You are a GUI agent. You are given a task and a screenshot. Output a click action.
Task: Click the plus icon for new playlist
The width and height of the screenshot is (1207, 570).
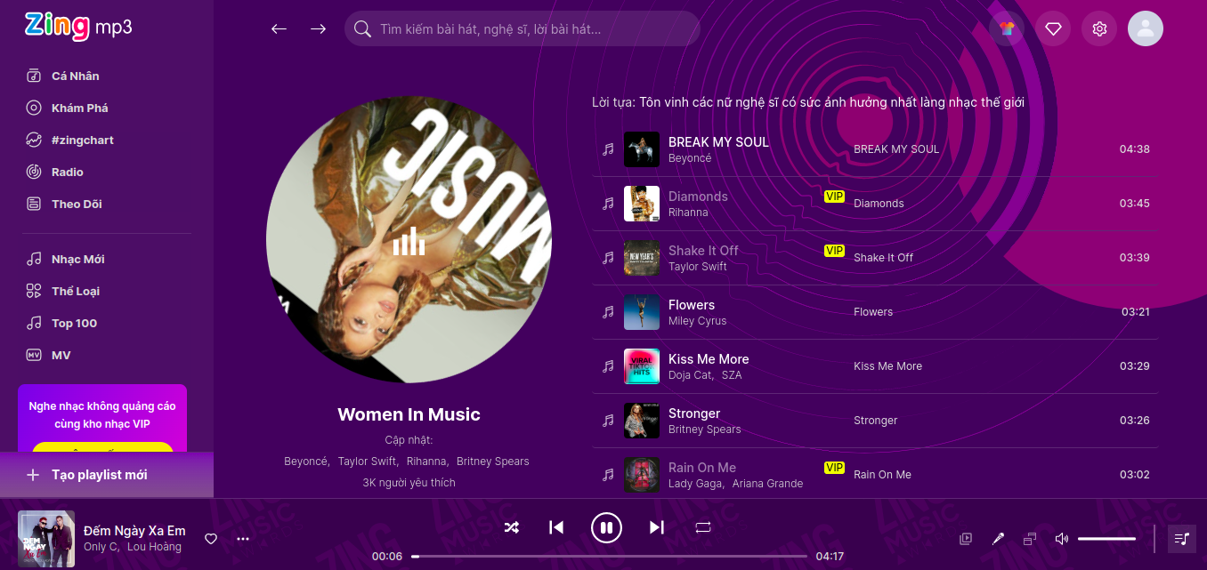33,475
